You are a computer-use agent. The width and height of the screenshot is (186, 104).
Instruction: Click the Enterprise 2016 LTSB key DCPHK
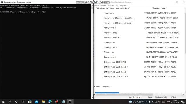(x=160, y=72)
